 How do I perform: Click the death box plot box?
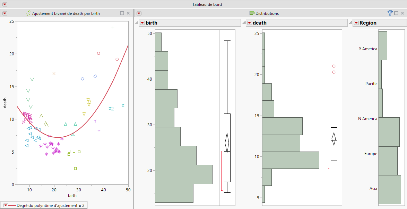(x=334, y=144)
